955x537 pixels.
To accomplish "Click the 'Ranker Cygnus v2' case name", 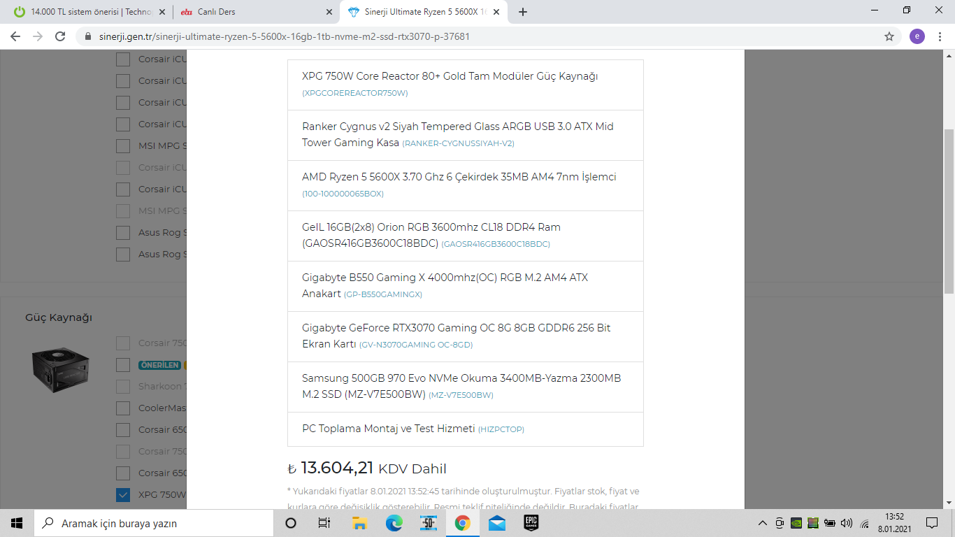I will coord(458,135).
